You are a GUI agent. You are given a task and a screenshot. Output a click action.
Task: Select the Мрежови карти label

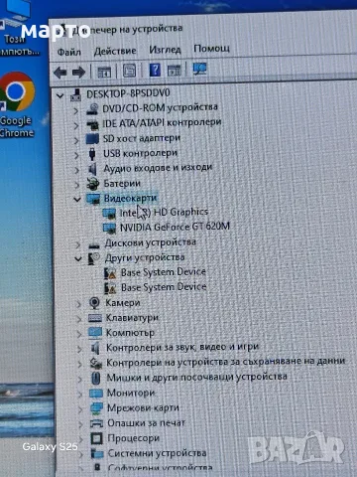click(143, 407)
